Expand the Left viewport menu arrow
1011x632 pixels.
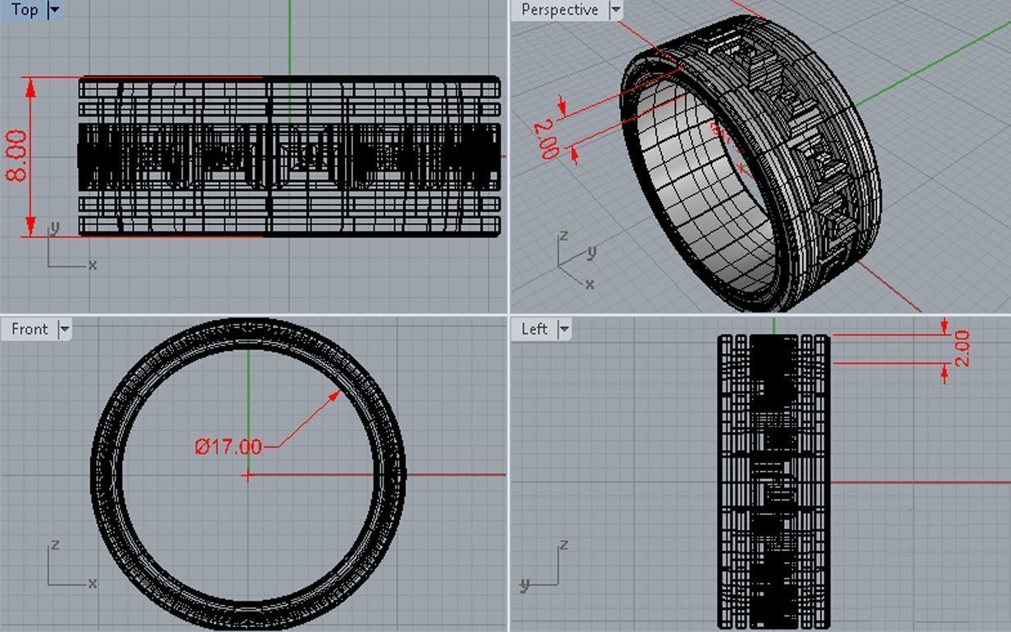(564, 329)
